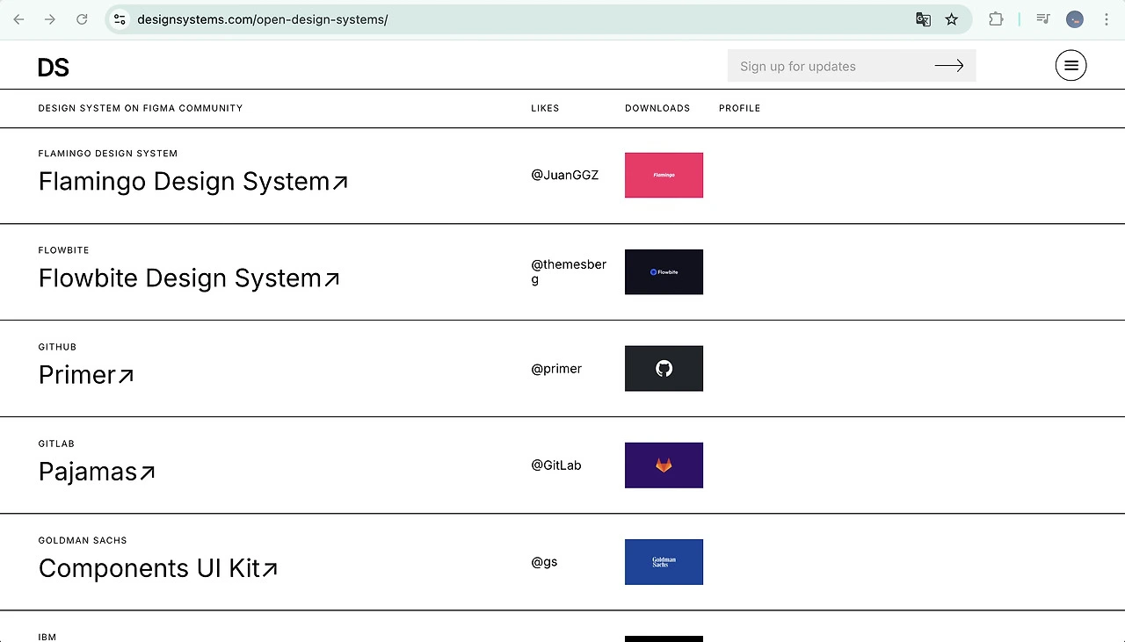View site information icon in address bar

[x=120, y=19]
